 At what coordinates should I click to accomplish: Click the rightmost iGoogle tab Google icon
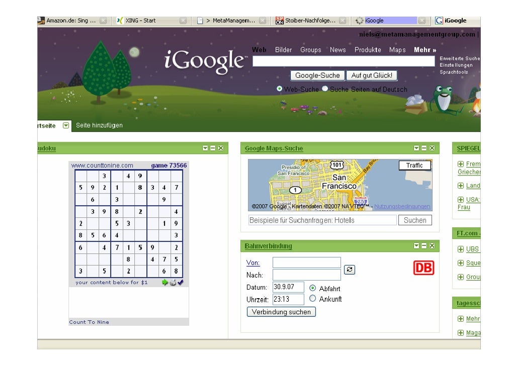[439, 21]
